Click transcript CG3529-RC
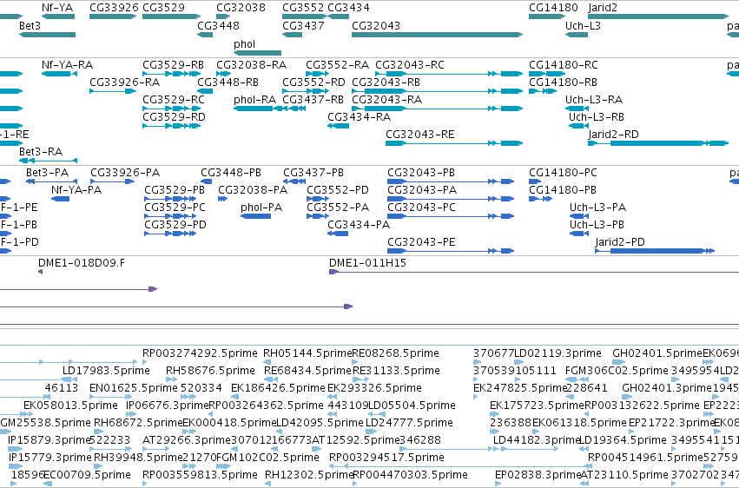Screen dimensions: 739x488 pos(174,99)
